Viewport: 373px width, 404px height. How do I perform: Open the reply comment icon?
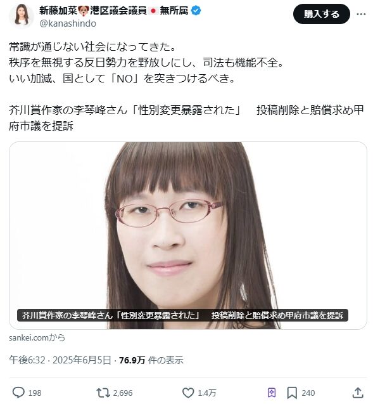click(x=18, y=393)
